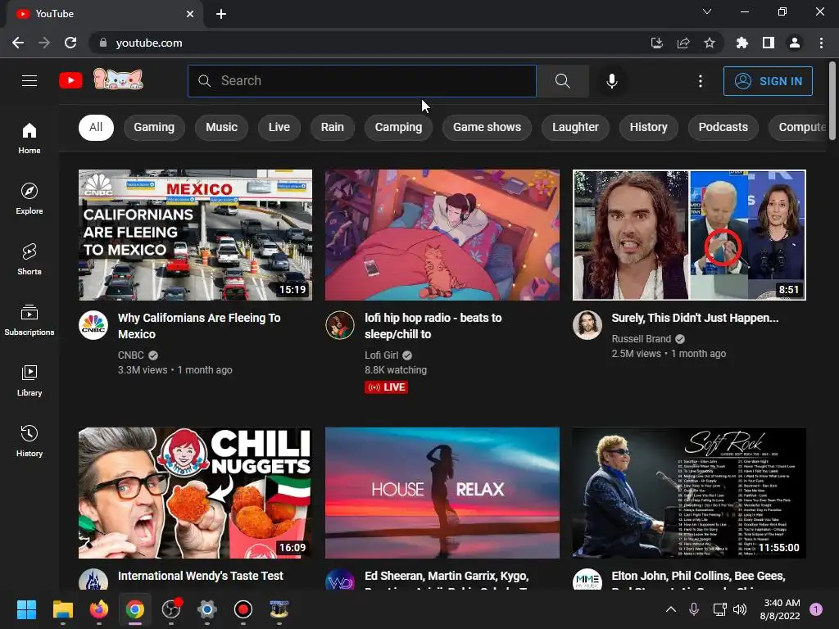Viewport: 839px width, 629px height.
Task: Select the Live filter chip
Action: tap(279, 127)
